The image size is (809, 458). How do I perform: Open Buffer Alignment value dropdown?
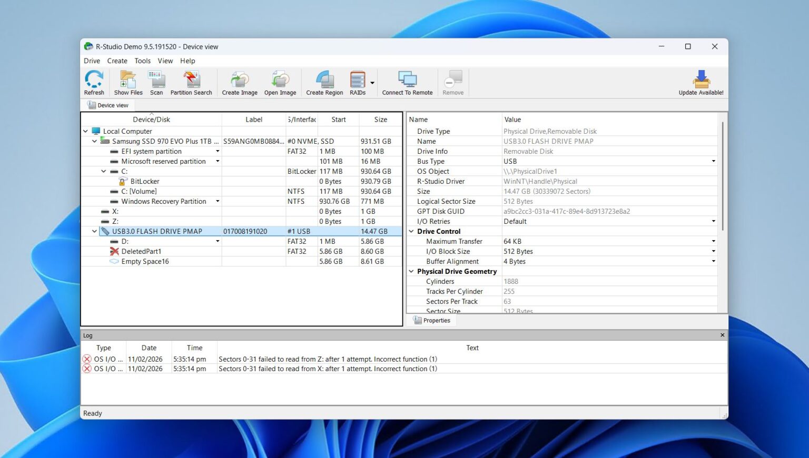(x=714, y=261)
